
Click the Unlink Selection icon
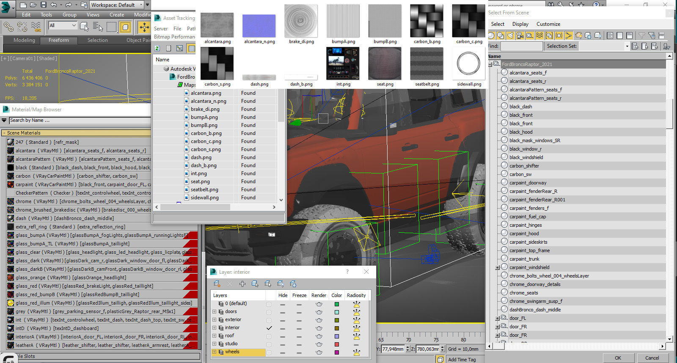22,27
